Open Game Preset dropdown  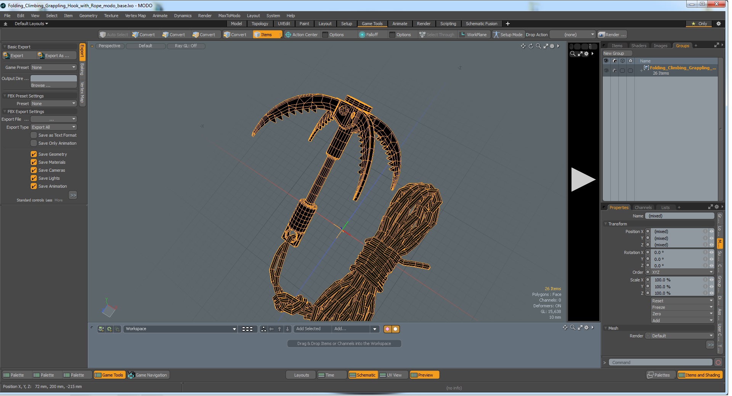pos(53,67)
